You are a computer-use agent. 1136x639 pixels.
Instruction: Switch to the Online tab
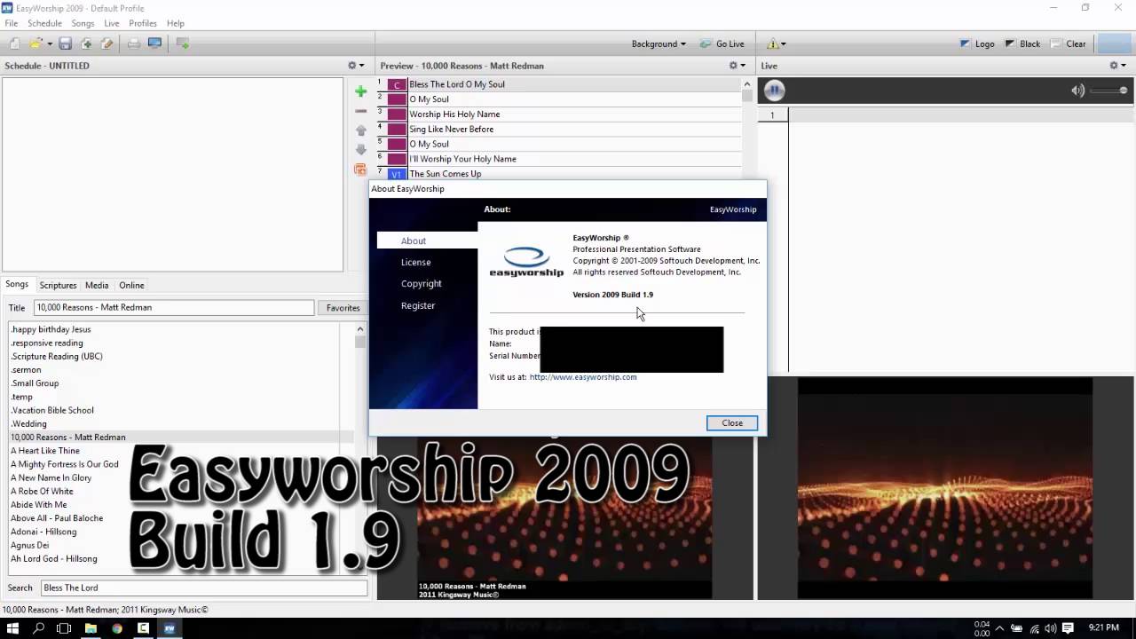point(131,285)
